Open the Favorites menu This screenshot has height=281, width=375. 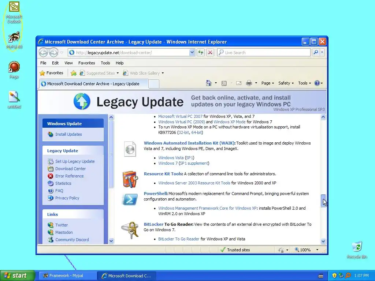[86, 63]
